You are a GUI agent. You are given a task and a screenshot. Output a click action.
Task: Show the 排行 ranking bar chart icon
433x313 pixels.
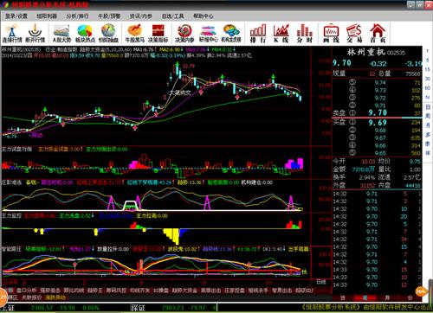[x=258, y=33]
